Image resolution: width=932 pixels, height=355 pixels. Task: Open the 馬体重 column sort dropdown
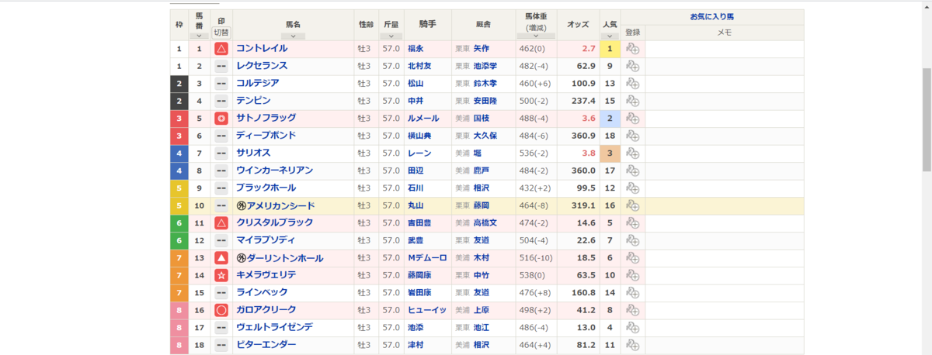tap(536, 36)
